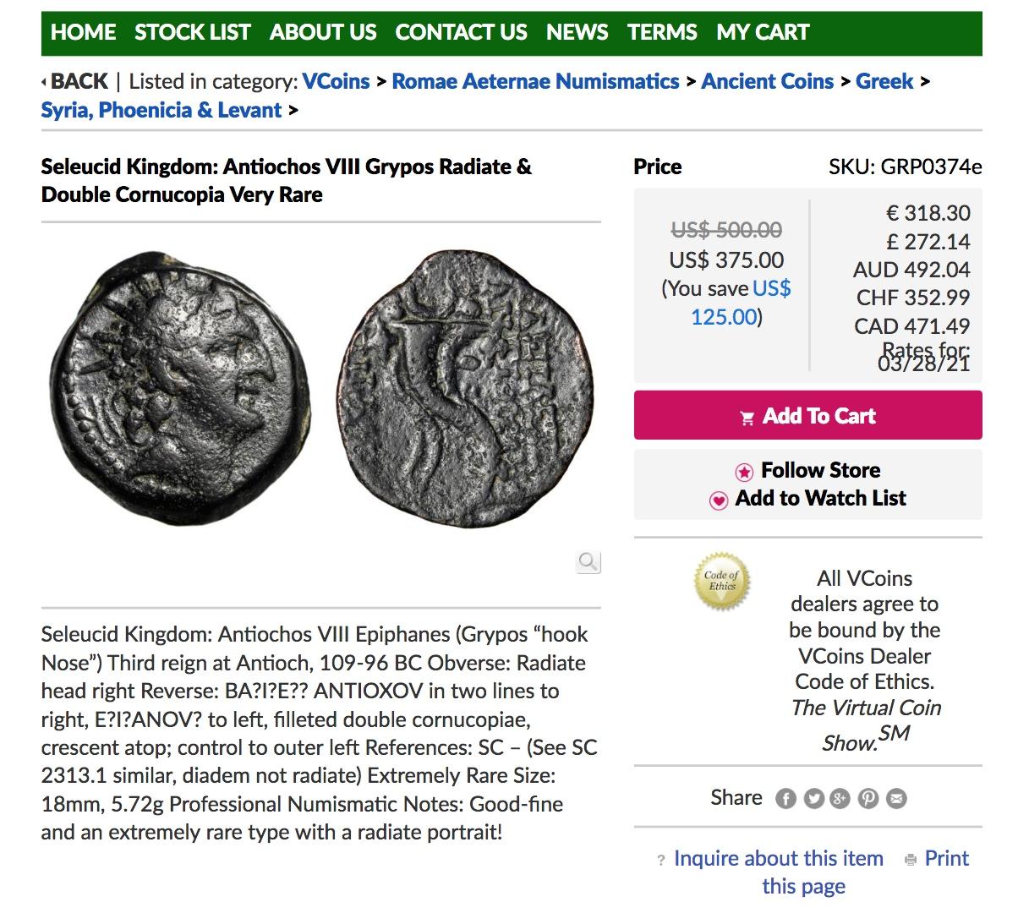Open the NEWS menu item
The width and height of the screenshot is (1029, 924).
click(577, 32)
